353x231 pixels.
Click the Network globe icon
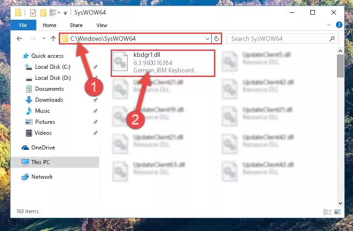click(25, 177)
